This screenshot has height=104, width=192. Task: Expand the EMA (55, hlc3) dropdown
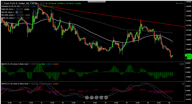[x=14, y=9]
